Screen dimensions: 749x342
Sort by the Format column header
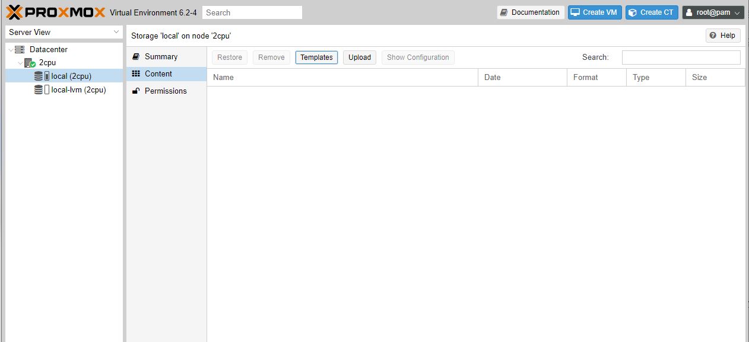coord(597,78)
